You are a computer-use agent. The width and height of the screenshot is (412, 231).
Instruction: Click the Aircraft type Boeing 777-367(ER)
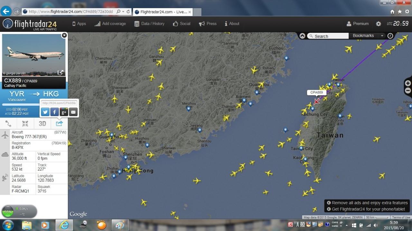(29, 137)
